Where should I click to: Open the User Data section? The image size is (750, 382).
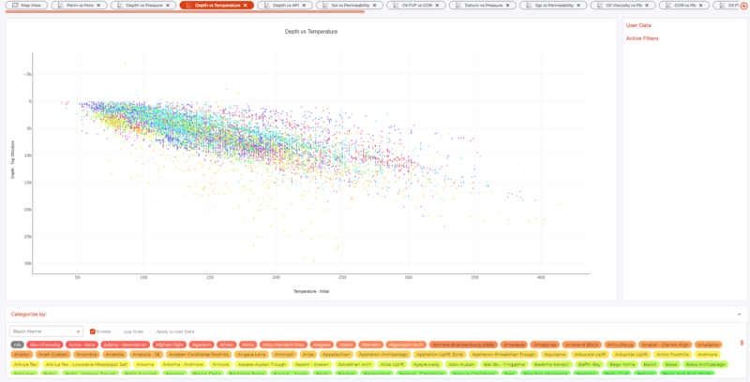[x=638, y=25]
